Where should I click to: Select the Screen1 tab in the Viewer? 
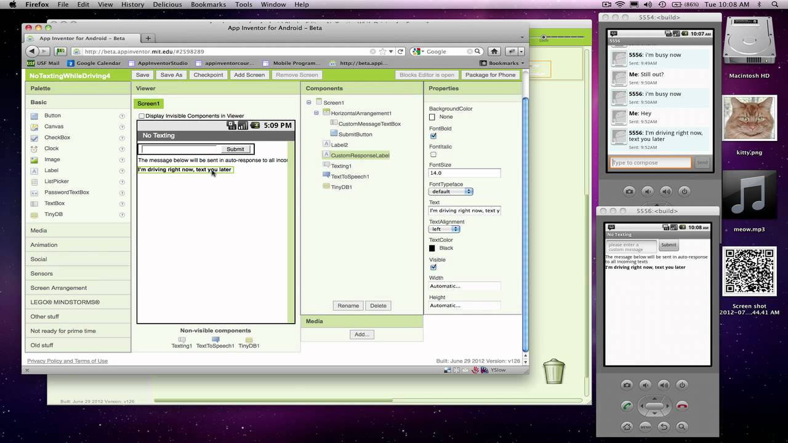[148, 103]
